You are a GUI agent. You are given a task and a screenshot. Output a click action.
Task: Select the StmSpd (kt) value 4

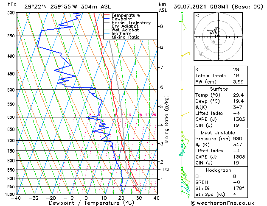235,195
